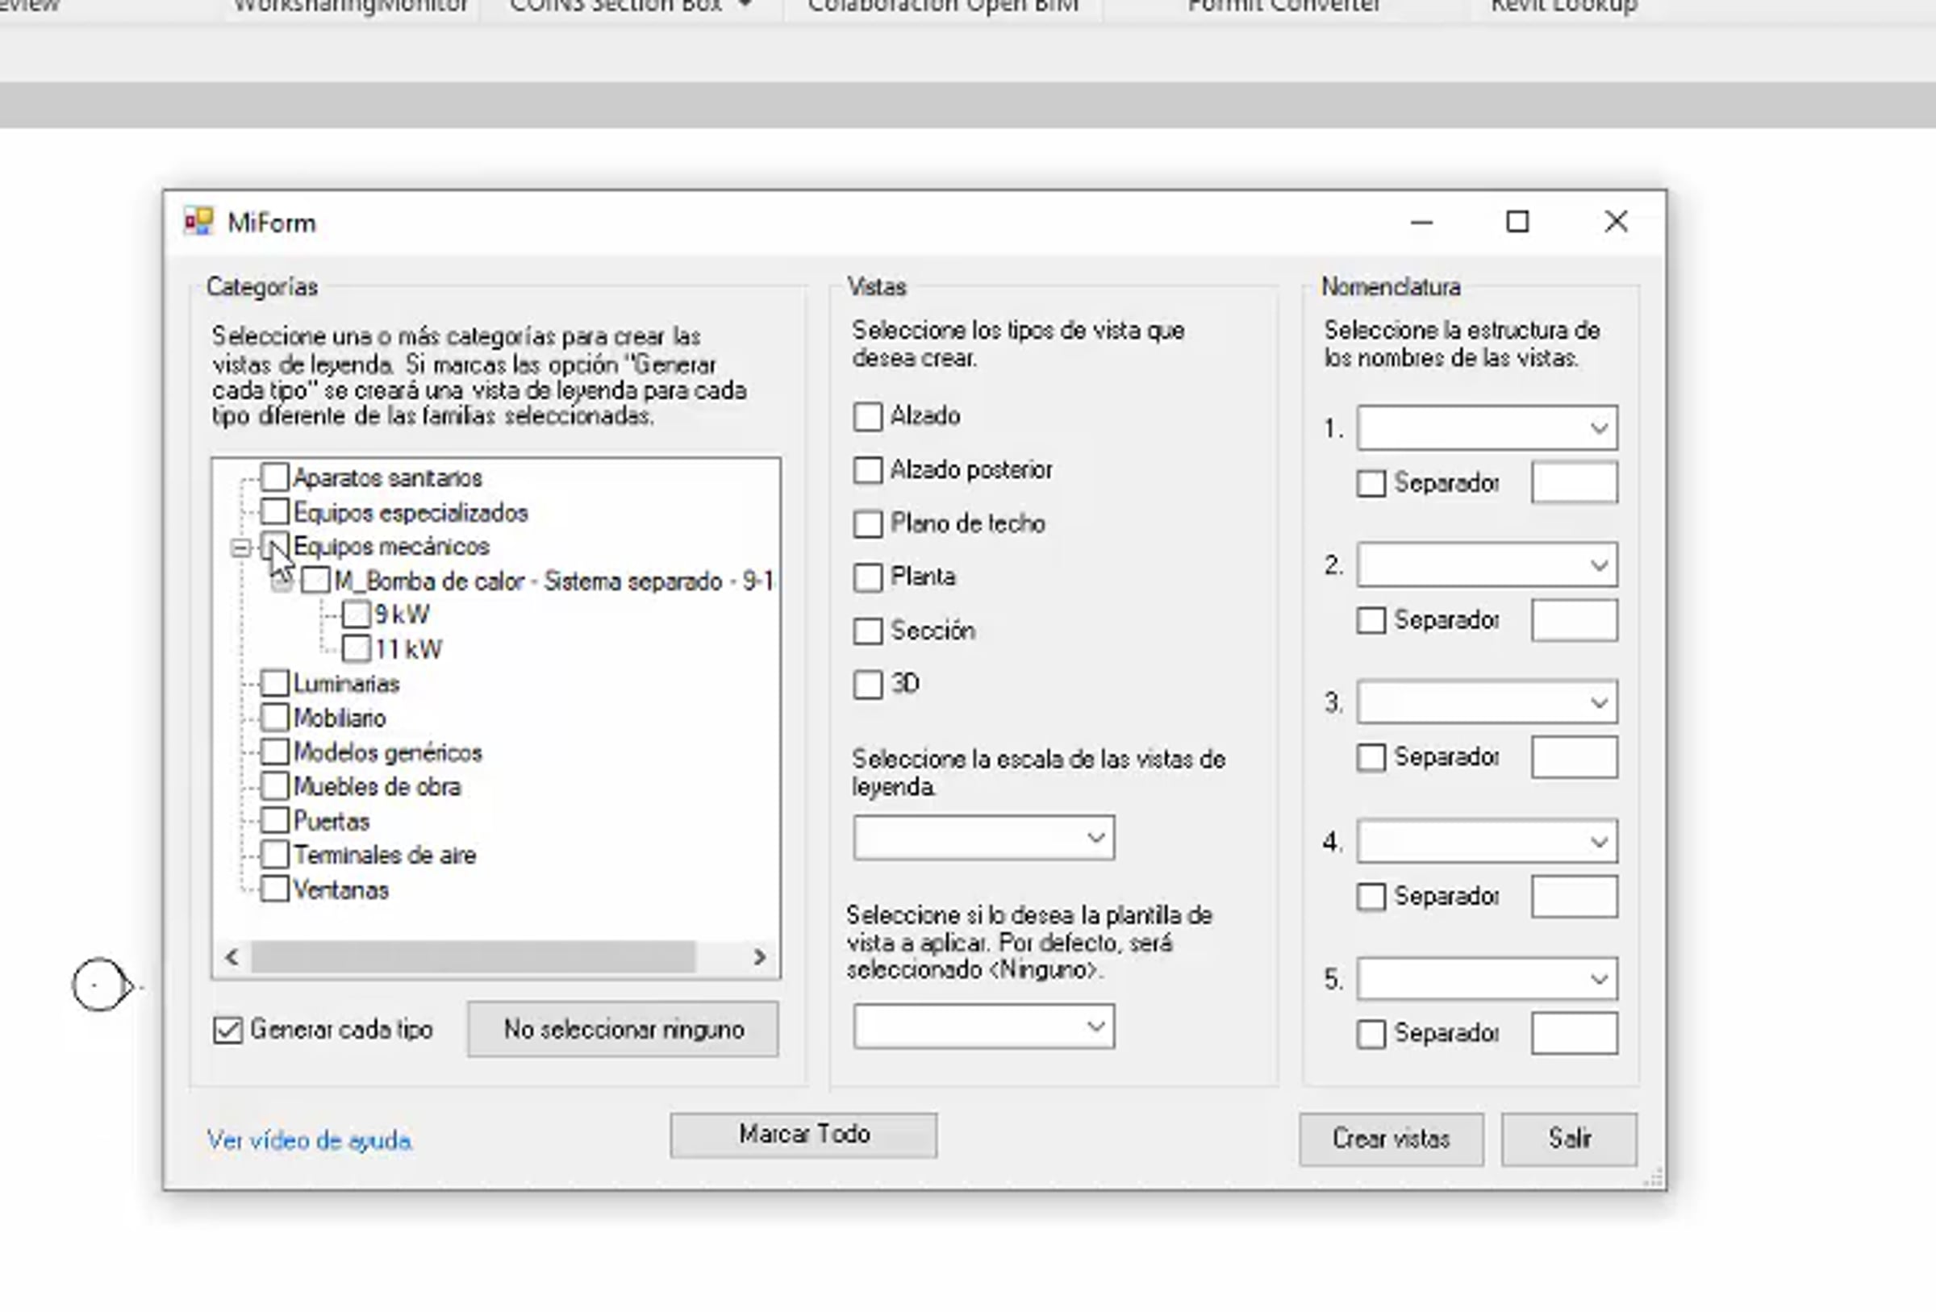Image resolution: width=1936 pixels, height=1312 pixels.
Task: Click the category tree left scroll arrow
Action: click(232, 957)
